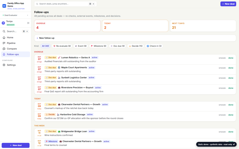The height and width of the screenshot is (149, 239).
Task: Snooze Riverstone Precision follow-up
Action: pyautogui.click(x=222, y=88)
